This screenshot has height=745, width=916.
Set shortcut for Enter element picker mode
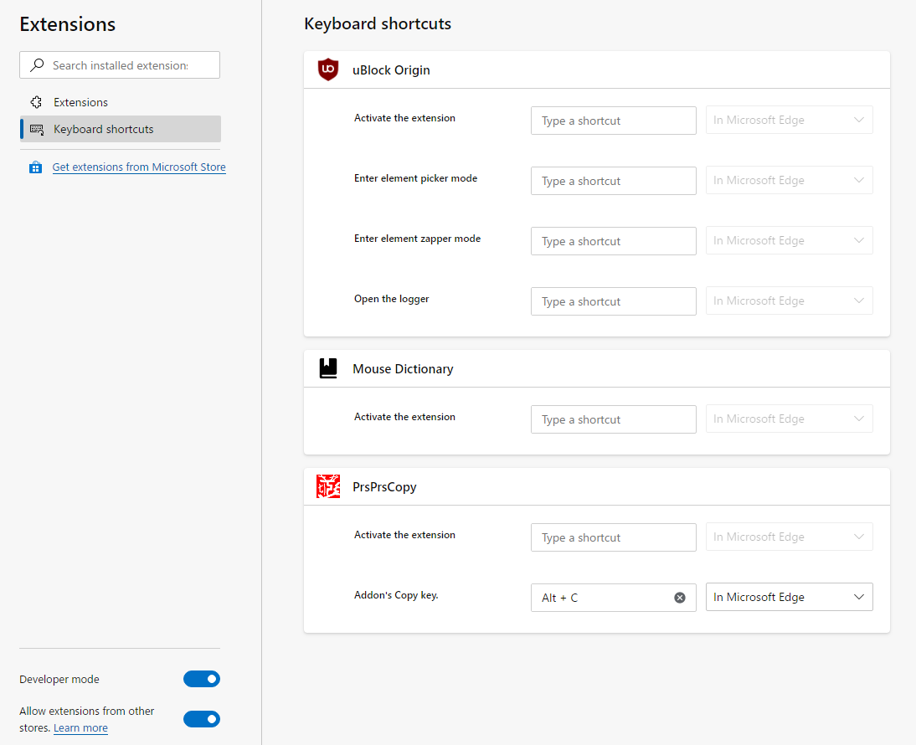click(x=613, y=181)
